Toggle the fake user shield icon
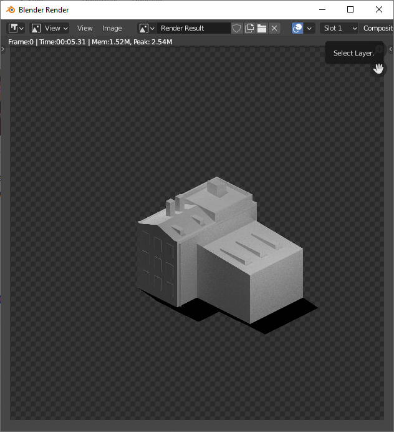Screen dimensions: 394x432 [237, 28]
